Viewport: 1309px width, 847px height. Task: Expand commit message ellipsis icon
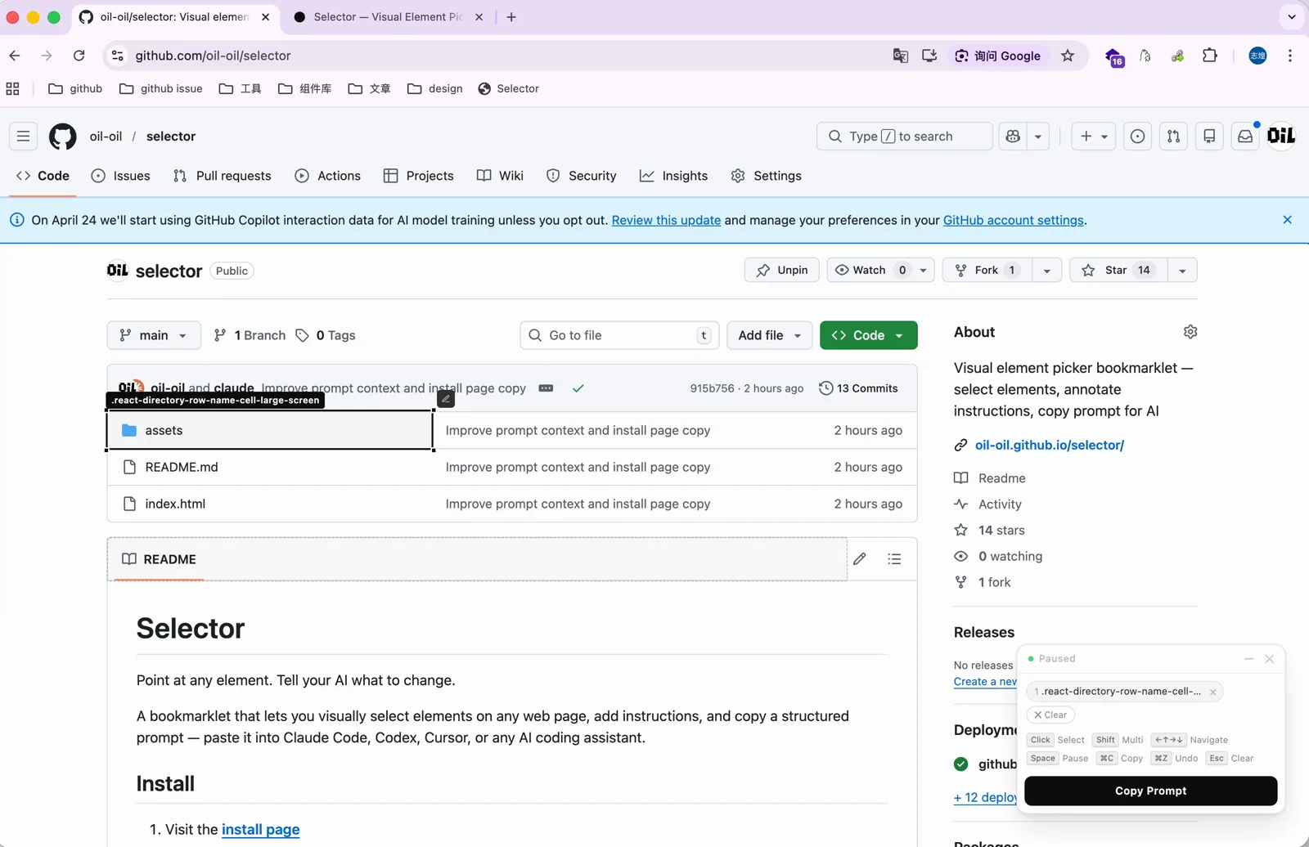pos(546,388)
